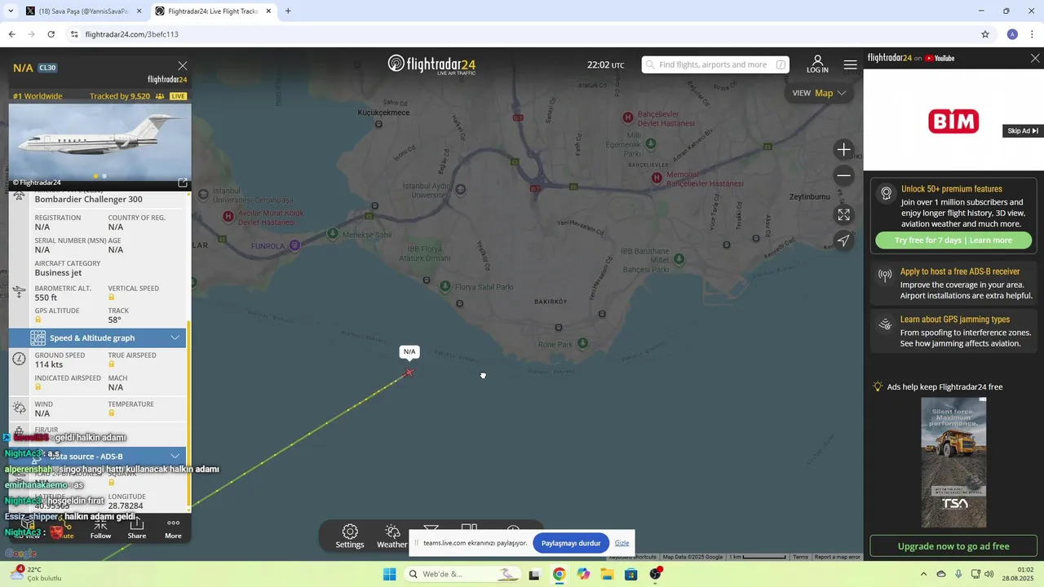Screen dimensions: 1044x587
Task: Open Chrome from the taskbar
Action: point(559,574)
